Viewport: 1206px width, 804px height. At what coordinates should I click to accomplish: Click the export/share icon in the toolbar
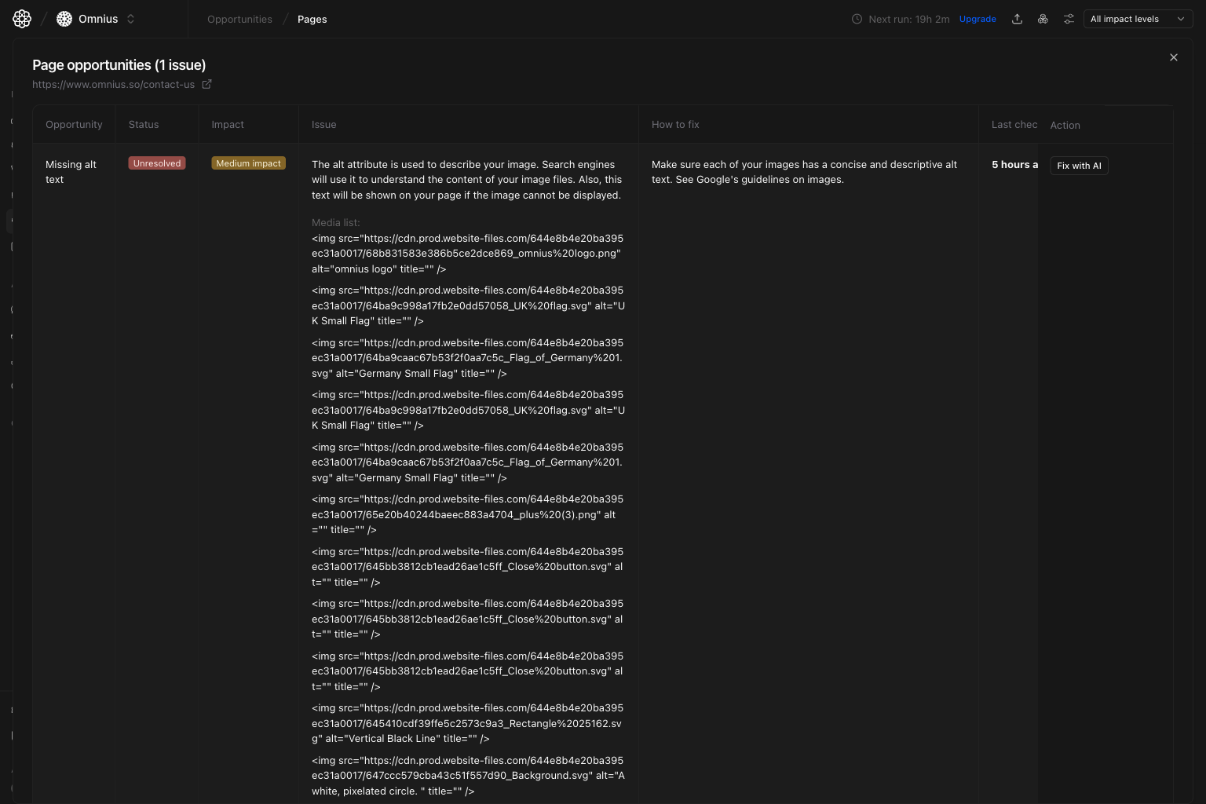click(1017, 18)
